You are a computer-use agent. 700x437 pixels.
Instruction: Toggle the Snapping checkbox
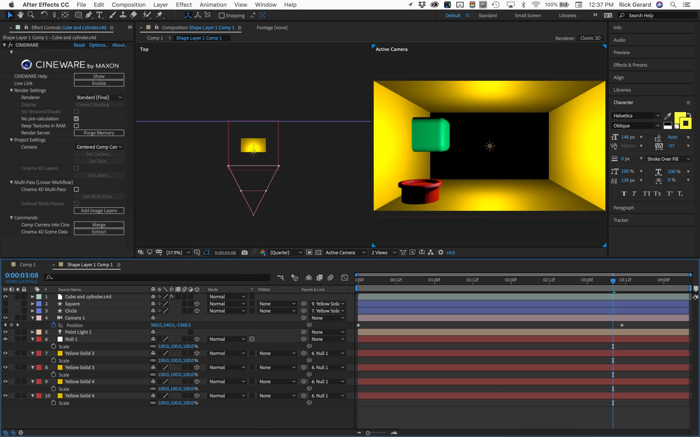[x=222, y=15]
